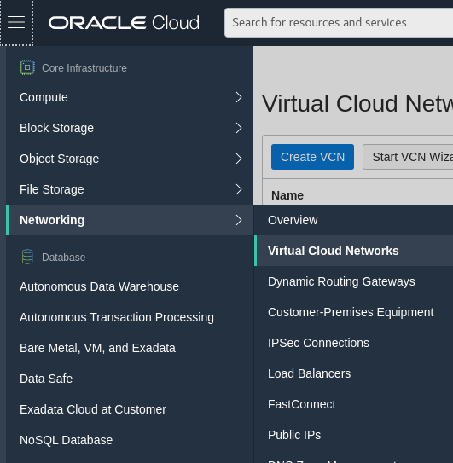Click the Create VCN button
The width and height of the screenshot is (453, 463).
tap(312, 157)
